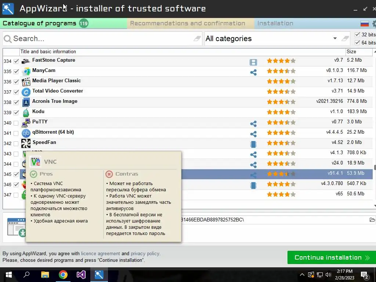The image size is (376, 282).
Task: Uncheck ManyCam row 335 checkbox
Action: [x=16, y=72]
